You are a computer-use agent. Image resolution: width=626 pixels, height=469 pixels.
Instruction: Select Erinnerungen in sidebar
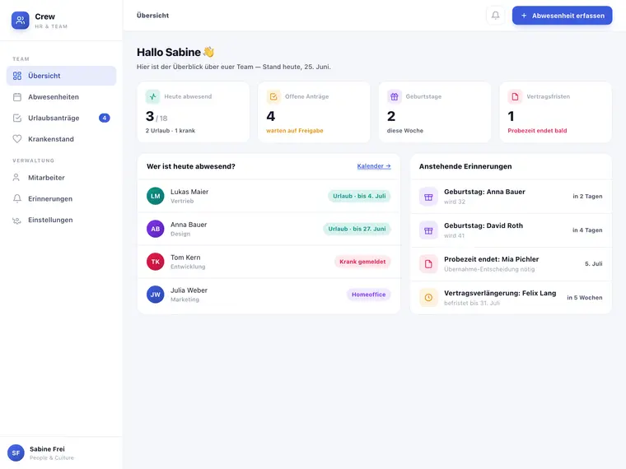[62, 198]
